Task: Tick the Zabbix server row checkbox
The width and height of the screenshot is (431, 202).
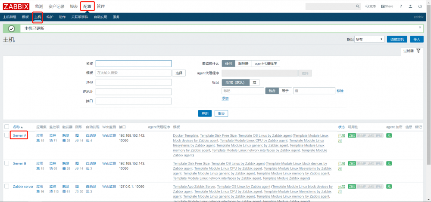Action: click(7, 186)
